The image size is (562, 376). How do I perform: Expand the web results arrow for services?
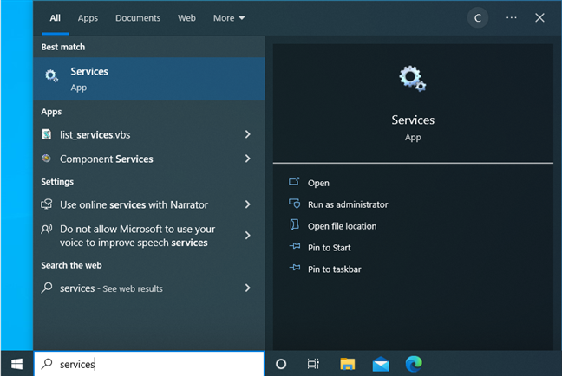pyautogui.click(x=248, y=288)
